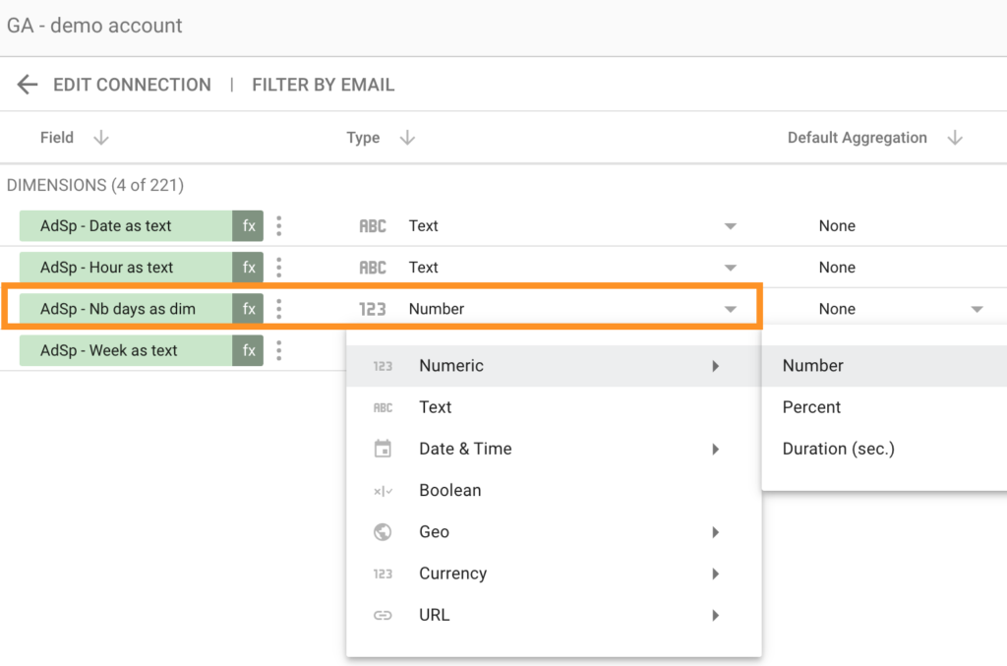Expand the Currency submenu

[x=554, y=574]
